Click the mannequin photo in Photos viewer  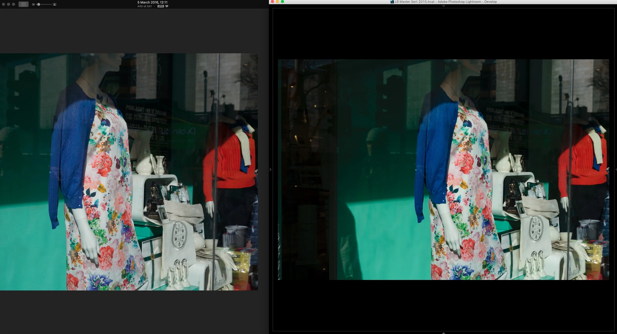click(129, 172)
